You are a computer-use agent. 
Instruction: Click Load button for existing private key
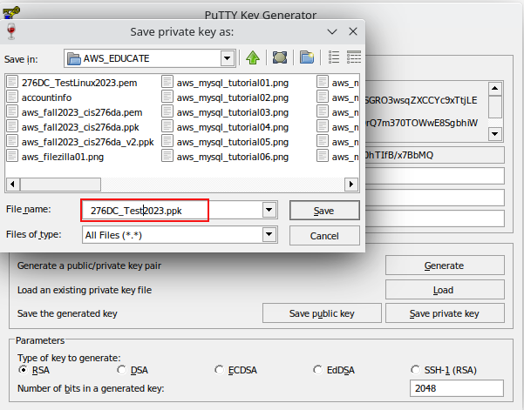[x=445, y=290]
